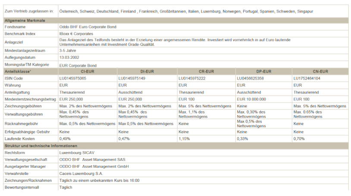The image size is (351, 196).
Task: Click the 'Zum Vertrieb zugelassen in:' label
Action: coord(29,11)
